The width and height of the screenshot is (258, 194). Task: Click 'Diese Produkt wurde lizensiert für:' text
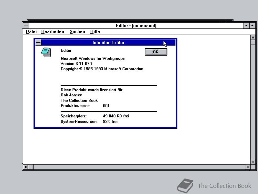click(92, 90)
